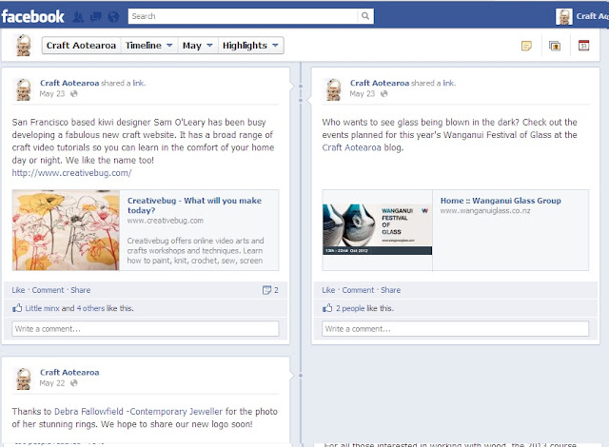This screenshot has width=609, height=447.
Task: Click the May 22 post date
Action: pyautogui.click(x=52, y=383)
